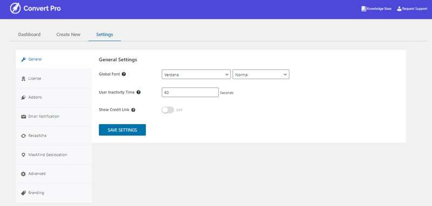This screenshot has height=206, width=432.
Task: Click the Advanced gear icon
Action: (x=23, y=174)
